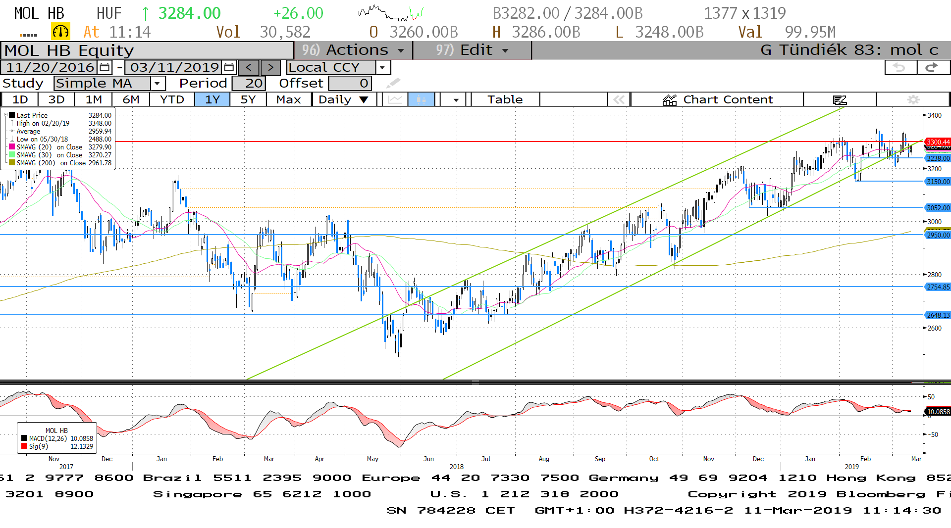Screen dimensions: 951x528
Task: Click the 3150.00 price level label
Action: (x=938, y=182)
